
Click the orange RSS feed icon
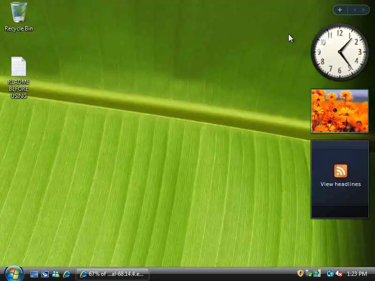coord(341,170)
